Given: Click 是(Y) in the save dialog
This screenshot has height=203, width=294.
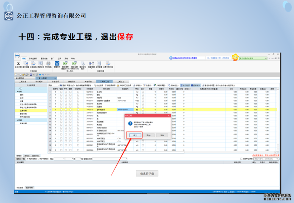Looking at the screenshot, I should [135, 135].
